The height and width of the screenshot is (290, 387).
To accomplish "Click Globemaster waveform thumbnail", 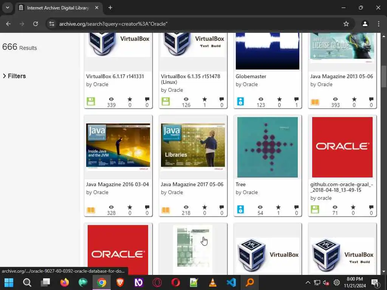I will tap(268, 51).
